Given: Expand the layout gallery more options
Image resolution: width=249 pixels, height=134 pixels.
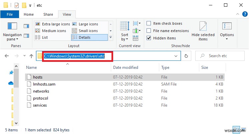Looking at the screenshot, I should click(111, 37).
